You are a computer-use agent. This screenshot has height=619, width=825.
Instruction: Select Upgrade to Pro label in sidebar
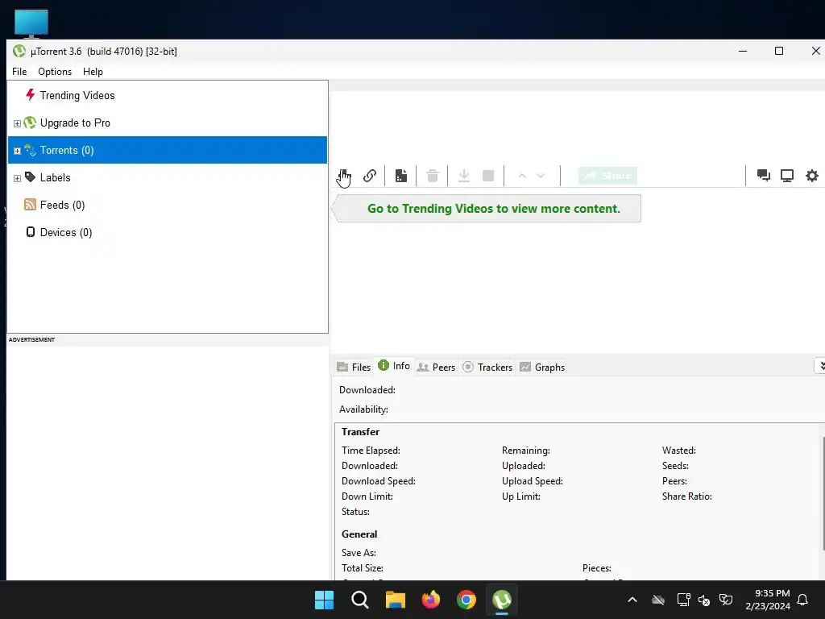pyautogui.click(x=75, y=123)
